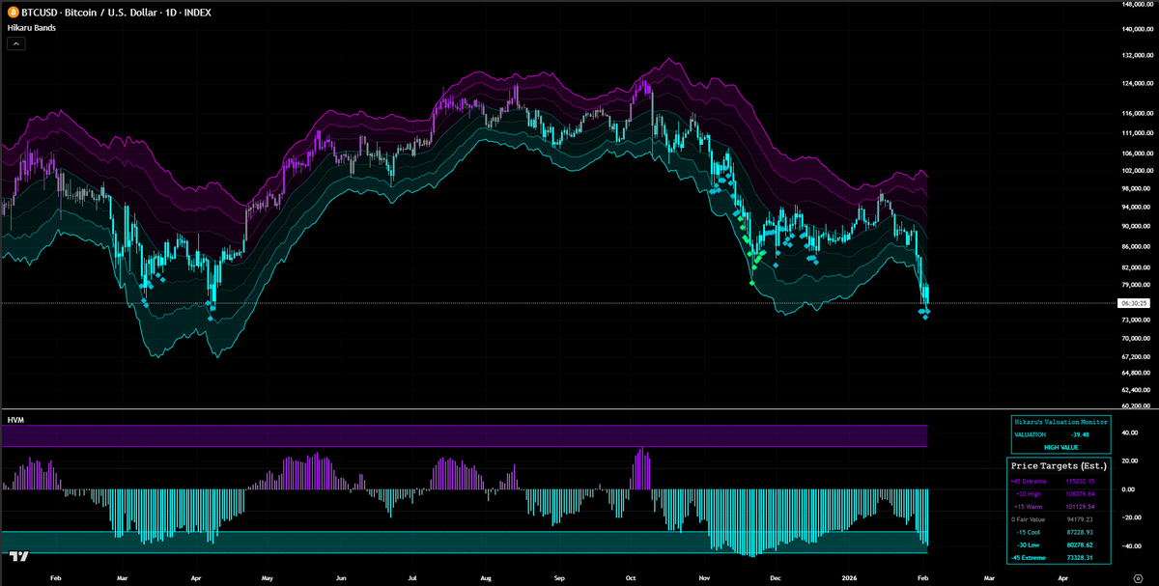The image size is (1159, 586).
Task: Click the 64,800.00 price axis label
Action: (1135, 372)
